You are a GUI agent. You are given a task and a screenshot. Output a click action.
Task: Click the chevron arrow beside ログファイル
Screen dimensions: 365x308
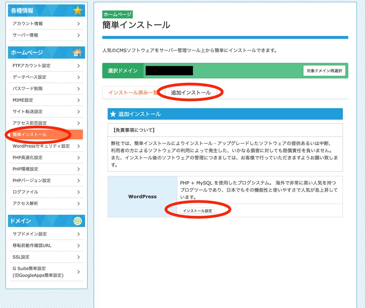coord(78,192)
